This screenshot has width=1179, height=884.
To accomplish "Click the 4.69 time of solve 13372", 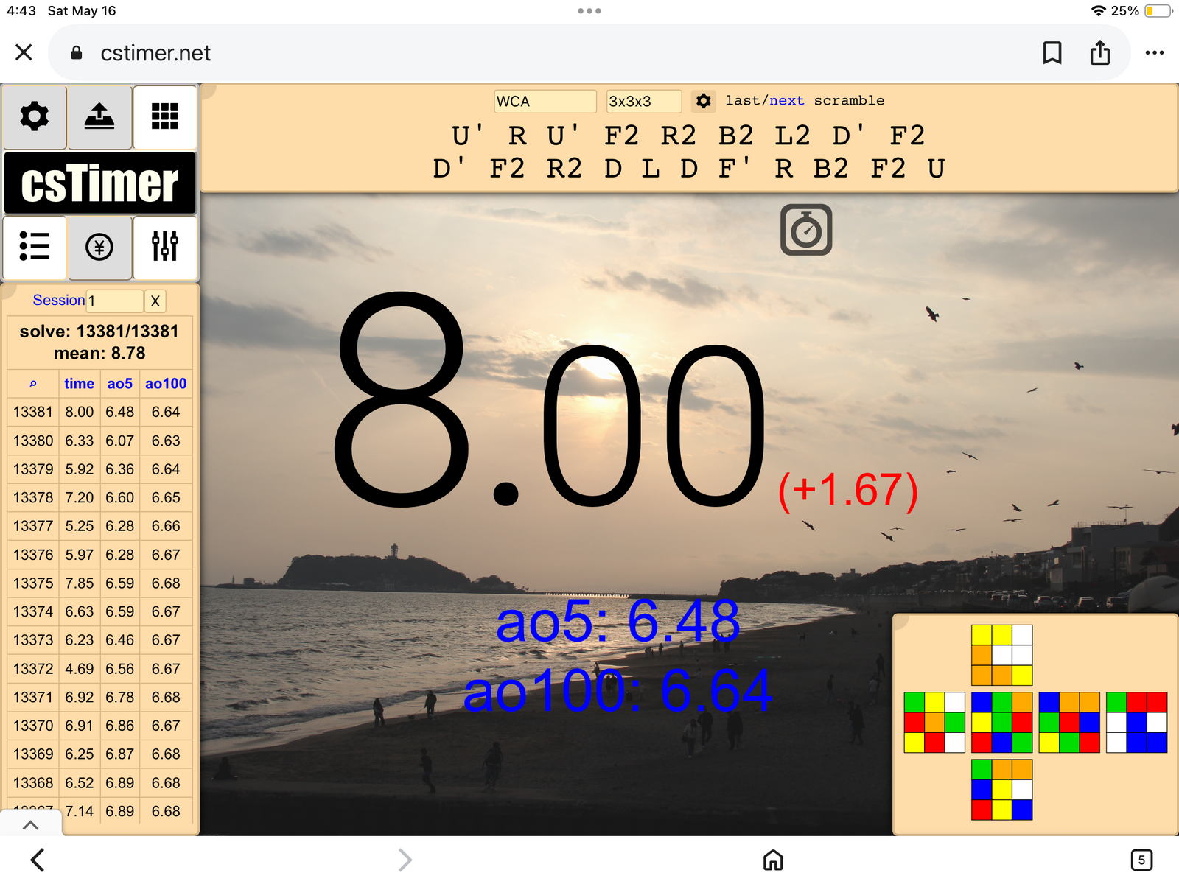I will coord(79,669).
